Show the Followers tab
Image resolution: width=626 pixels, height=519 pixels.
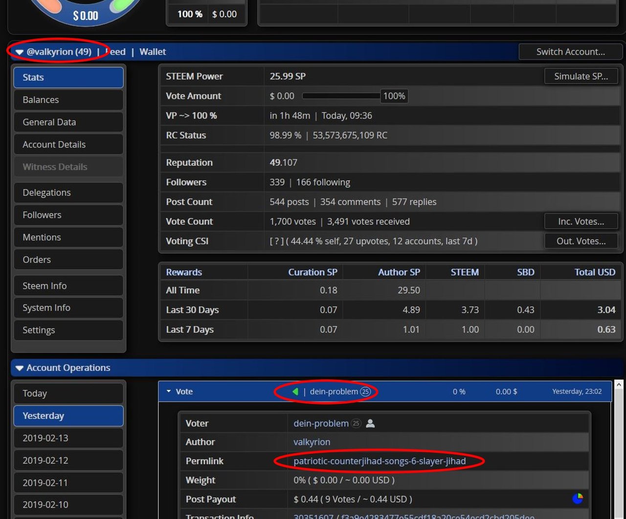pos(68,215)
